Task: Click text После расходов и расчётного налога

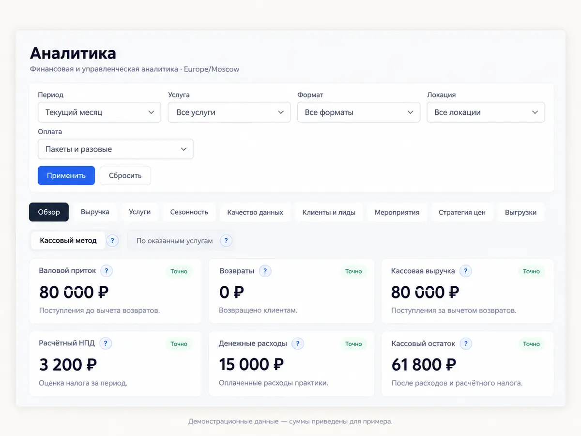Action: 457,383
